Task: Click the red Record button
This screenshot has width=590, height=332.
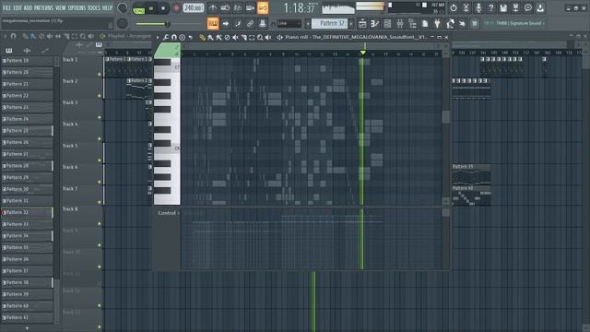Action: (176, 8)
